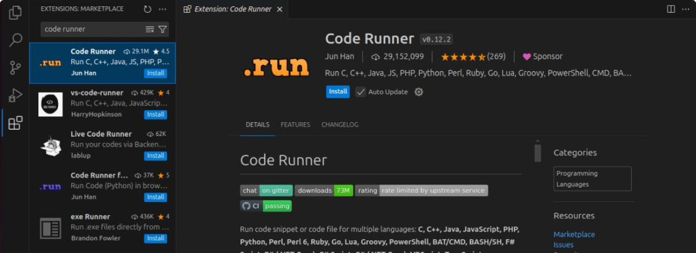Viewport: 696px width, 253px height.
Task: Switch to the Changelog tab
Action: [340, 124]
